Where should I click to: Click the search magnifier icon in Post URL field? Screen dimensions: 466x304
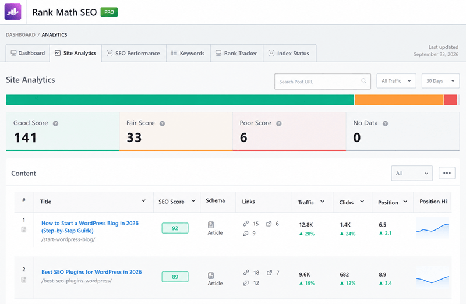pos(363,81)
